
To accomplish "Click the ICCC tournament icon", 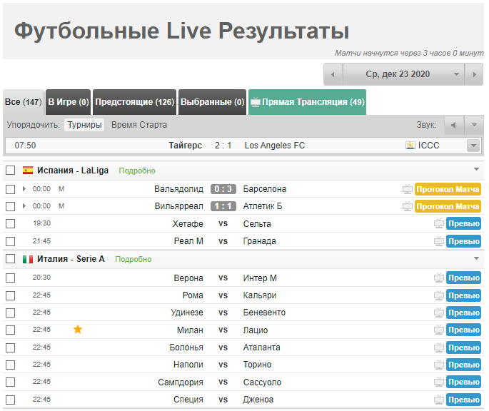I will (x=410, y=146).
